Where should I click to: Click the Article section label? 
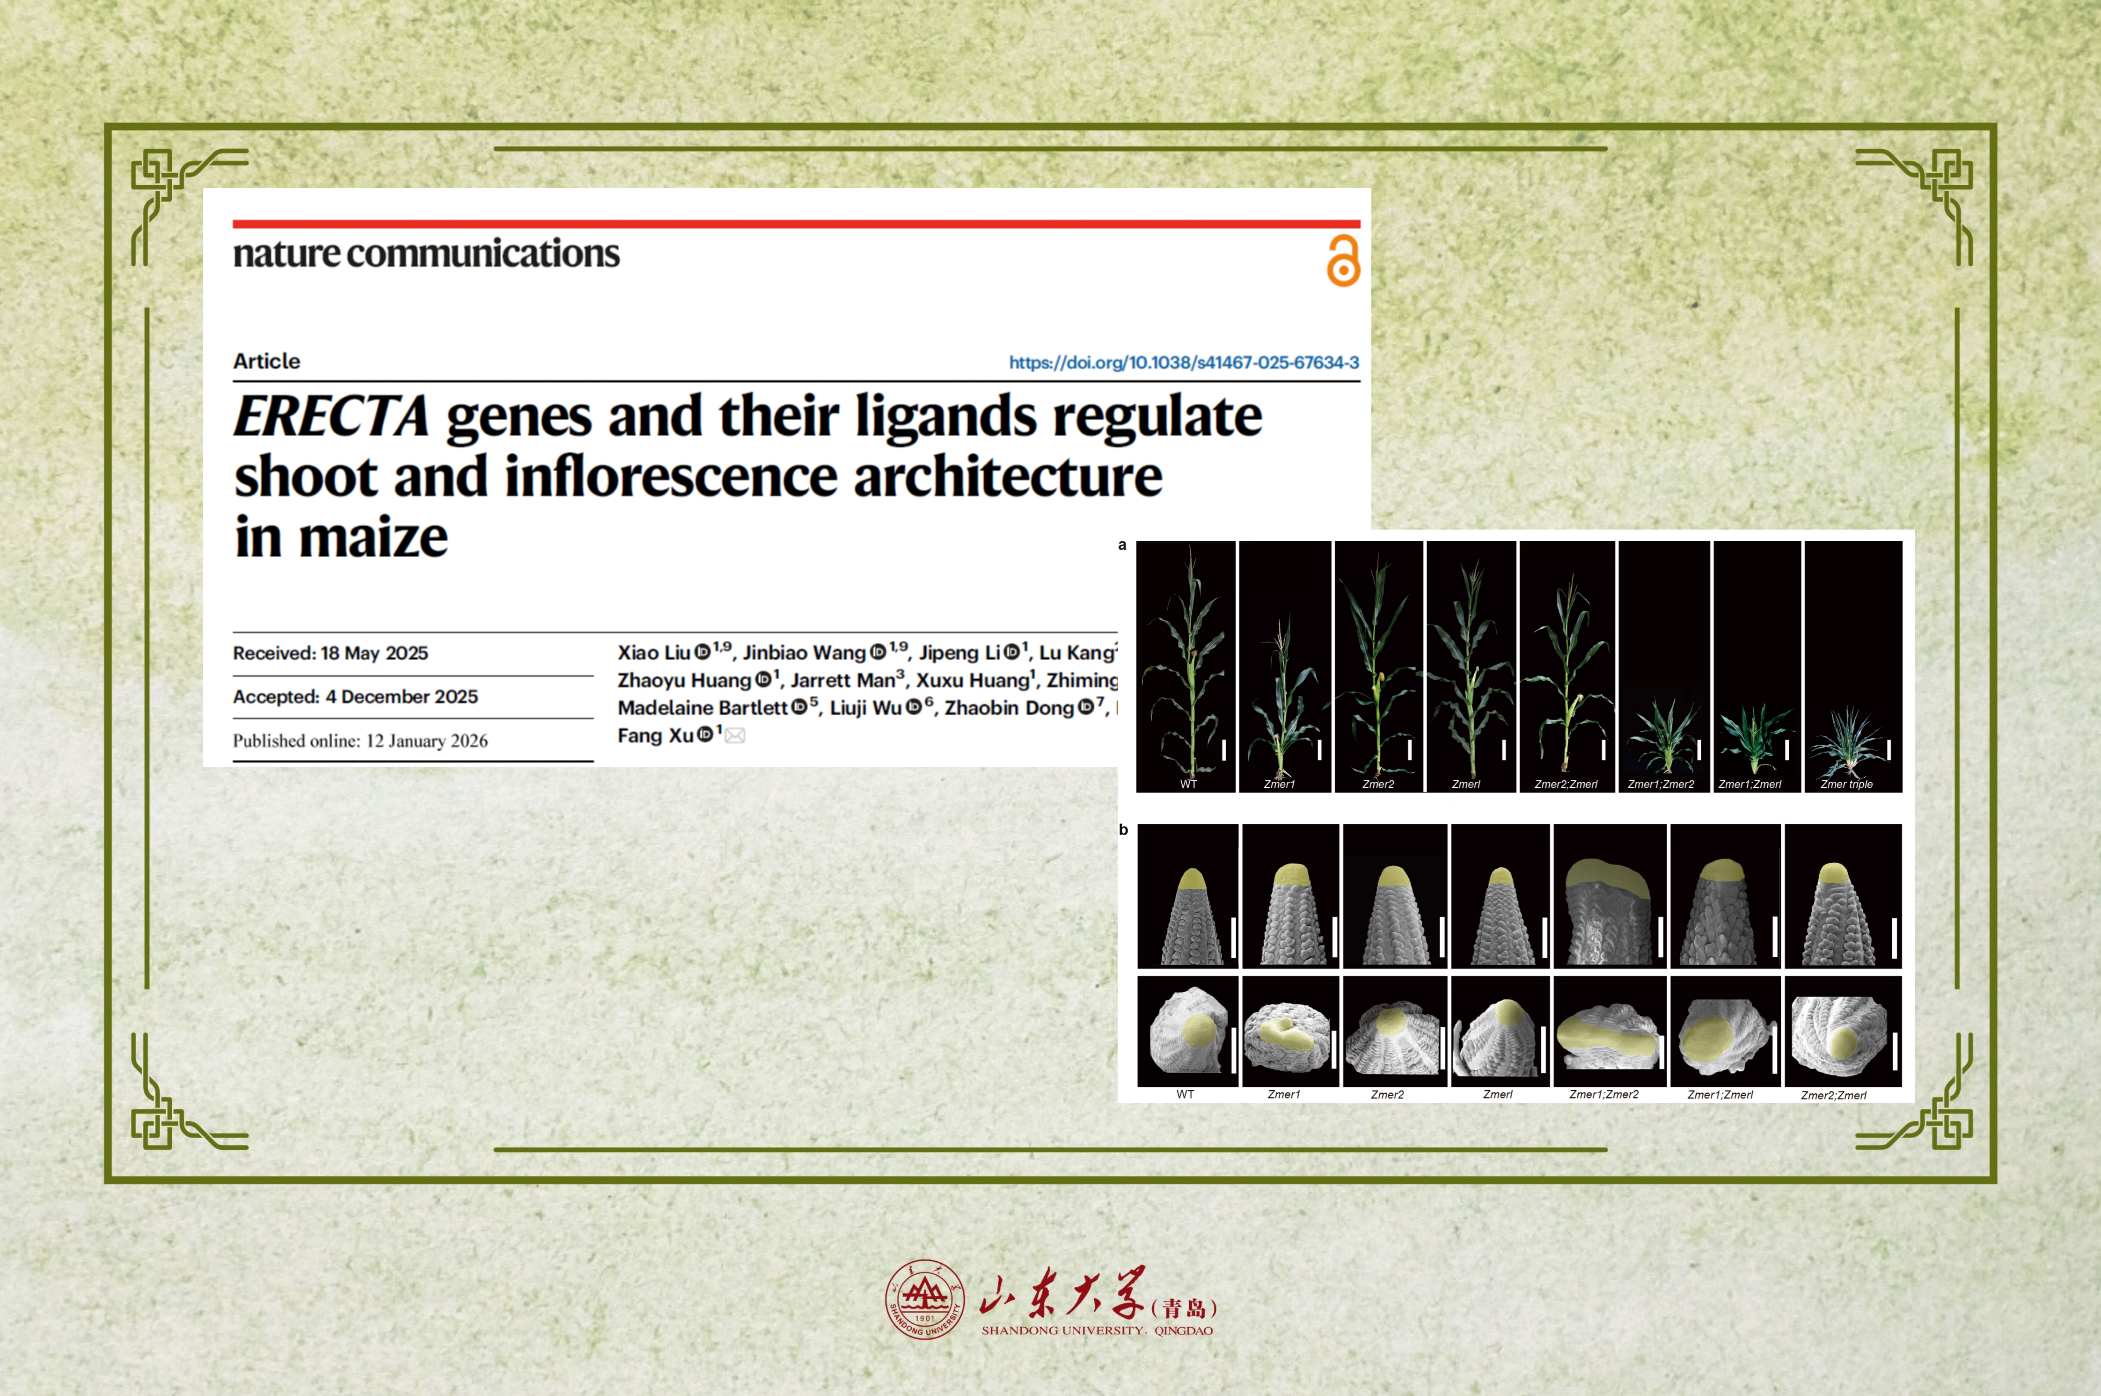(266, 362)
